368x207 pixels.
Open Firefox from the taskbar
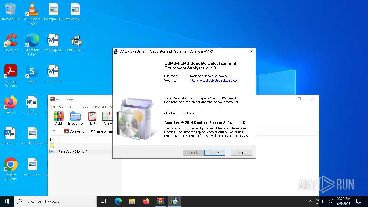[x=146, y=201]
